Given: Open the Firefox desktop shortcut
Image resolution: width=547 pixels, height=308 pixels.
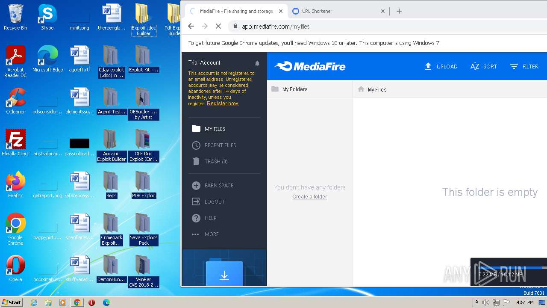Looking at the screenshot, I should click(15, 185).
